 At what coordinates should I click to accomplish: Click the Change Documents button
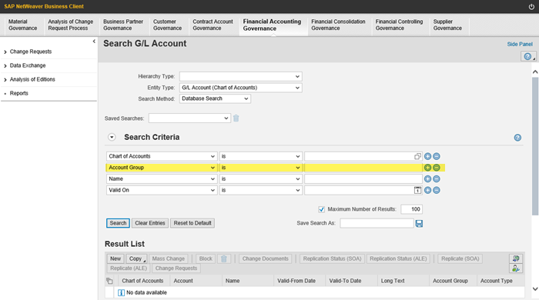click(266, 258)
